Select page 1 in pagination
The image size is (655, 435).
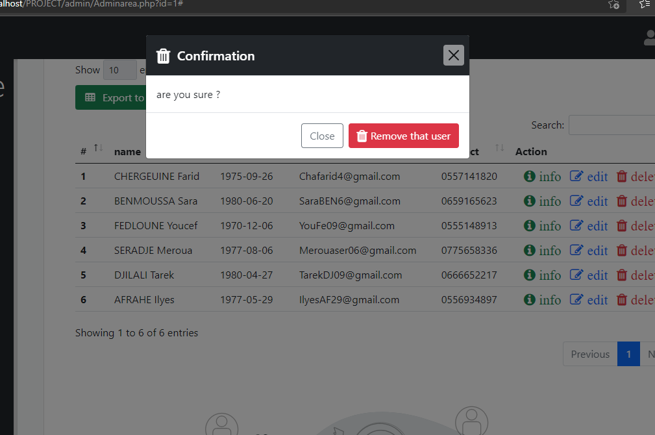pos(628,354)
